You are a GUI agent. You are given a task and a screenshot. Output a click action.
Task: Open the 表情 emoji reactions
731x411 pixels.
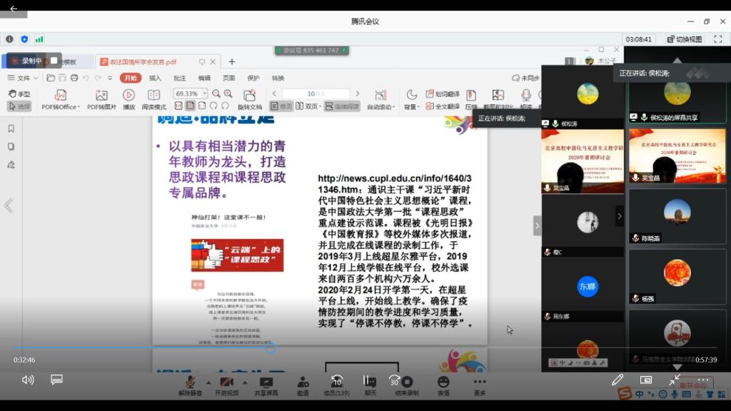443,382
